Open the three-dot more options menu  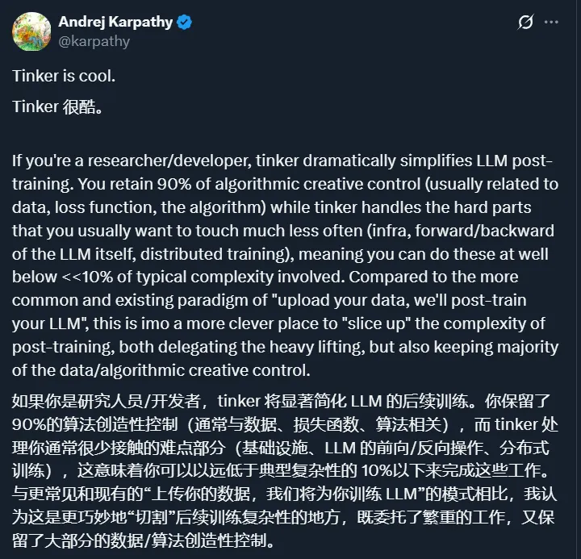[551, 23]
